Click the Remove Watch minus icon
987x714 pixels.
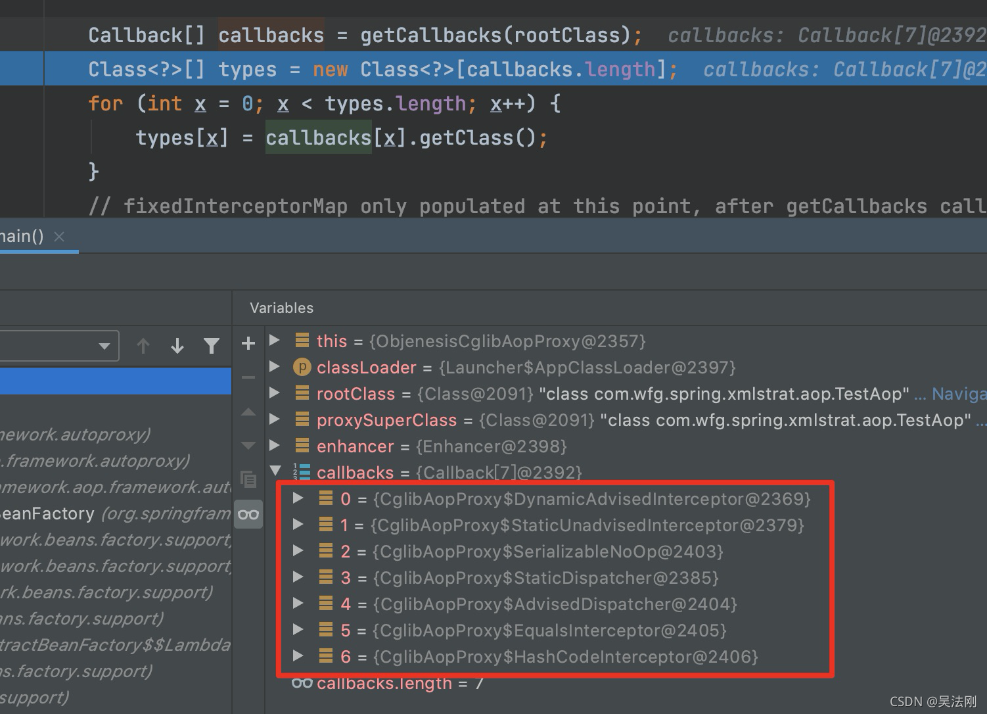(248, 377)
